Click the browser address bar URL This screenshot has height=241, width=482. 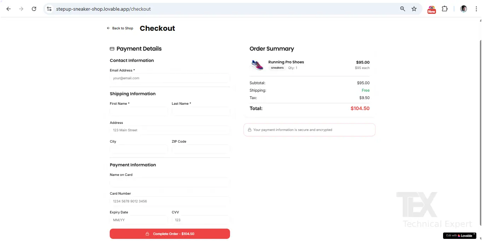click(x=103, y=9)
